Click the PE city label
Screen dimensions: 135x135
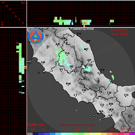[x=103, y=70]
